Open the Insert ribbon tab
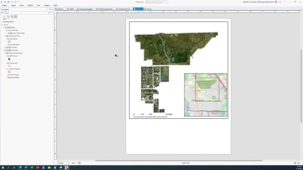The image size is (303, 170). (22, 5)
